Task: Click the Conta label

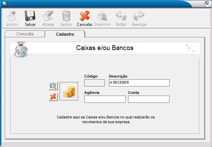Action: (134, 93)
